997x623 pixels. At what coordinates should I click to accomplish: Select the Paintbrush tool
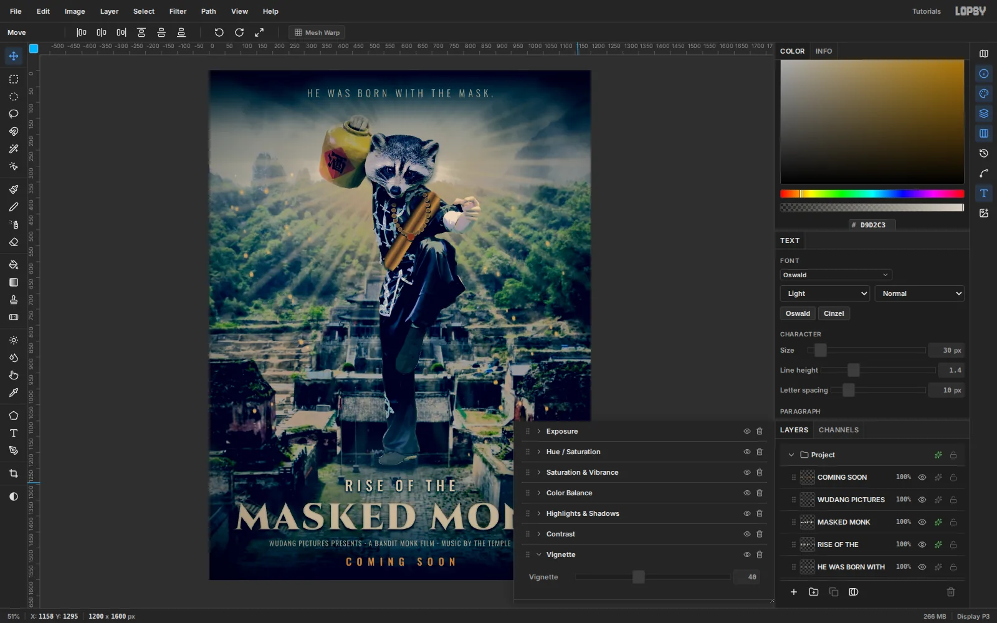[x=13, y=189]
